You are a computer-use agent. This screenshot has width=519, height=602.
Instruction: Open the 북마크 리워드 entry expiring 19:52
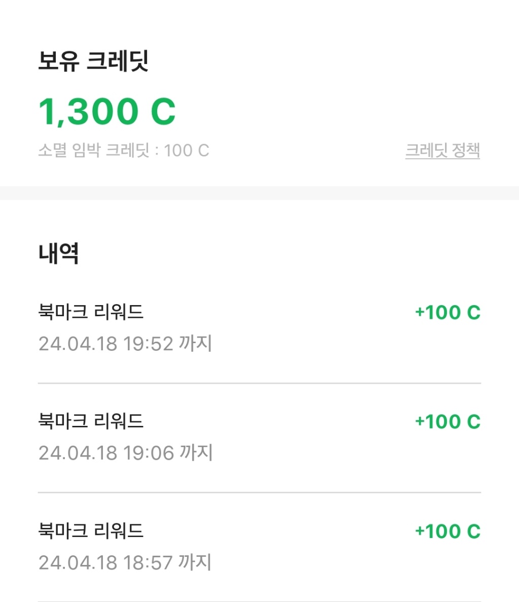coord(91,312)
